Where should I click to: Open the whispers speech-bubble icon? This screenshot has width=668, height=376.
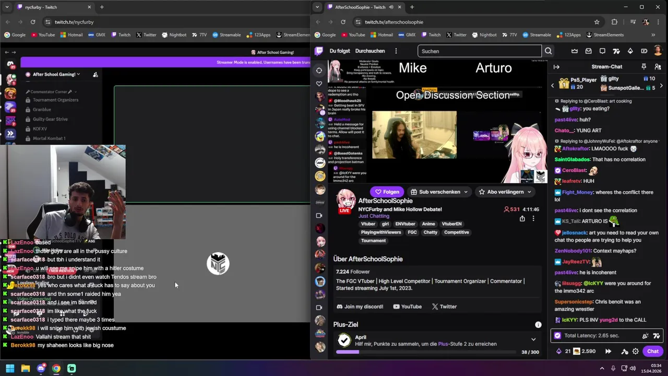[x=602, y=51]
